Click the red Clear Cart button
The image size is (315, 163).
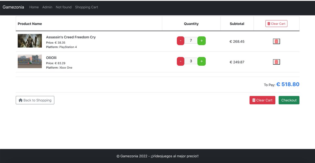[x=262, y=100]
